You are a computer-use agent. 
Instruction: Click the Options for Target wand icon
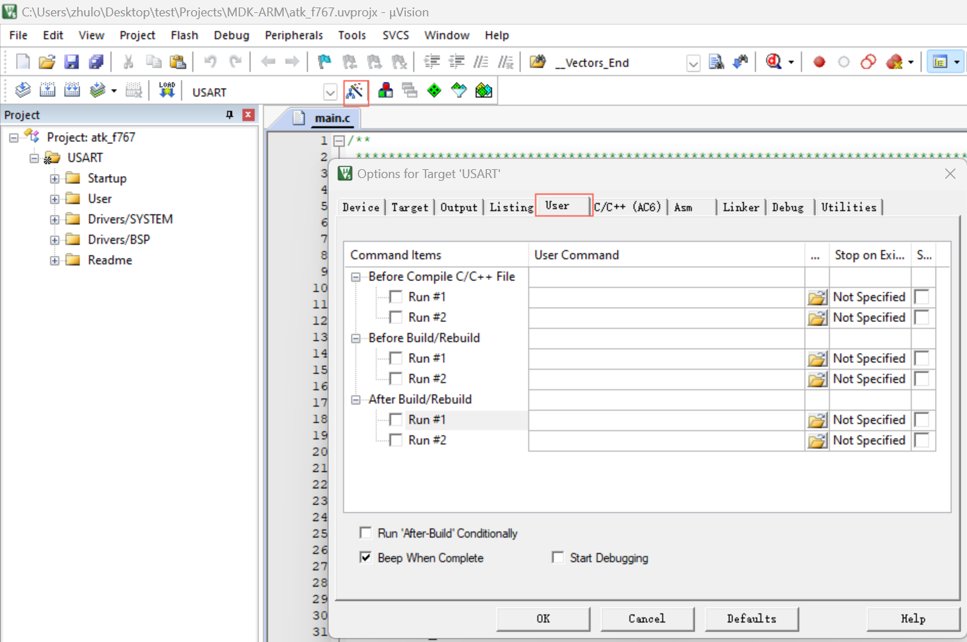pyautogui.click(x=355, y=91)
